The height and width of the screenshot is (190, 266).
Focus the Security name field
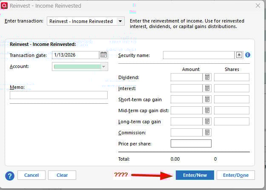(x=199, y=55)
